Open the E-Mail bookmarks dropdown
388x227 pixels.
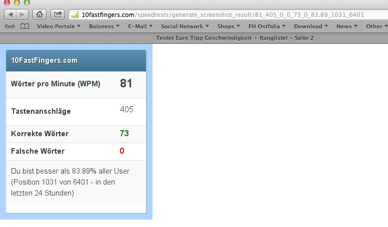(x=140, y=26)
